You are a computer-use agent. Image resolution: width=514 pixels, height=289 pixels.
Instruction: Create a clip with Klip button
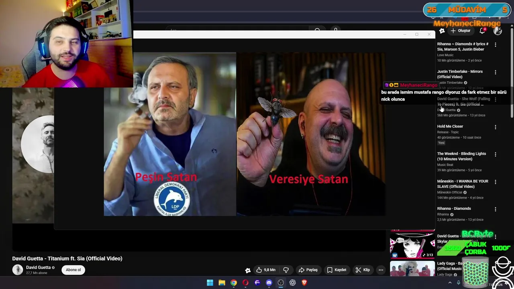click(x=363, y=270)
